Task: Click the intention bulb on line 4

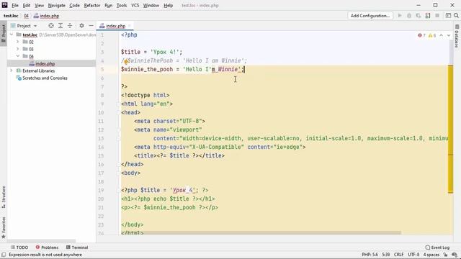Action: coord(126,61)
